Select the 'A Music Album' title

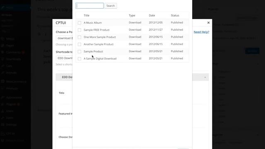tap(93, 23)
